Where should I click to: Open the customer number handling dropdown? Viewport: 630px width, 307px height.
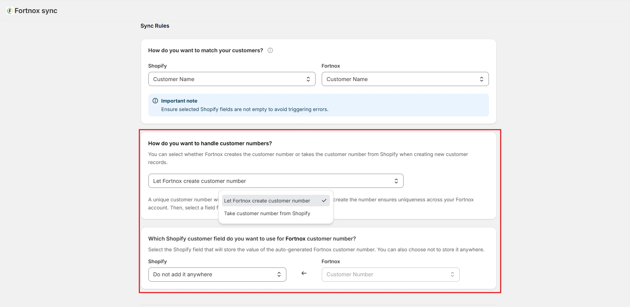tap(276, 181)
